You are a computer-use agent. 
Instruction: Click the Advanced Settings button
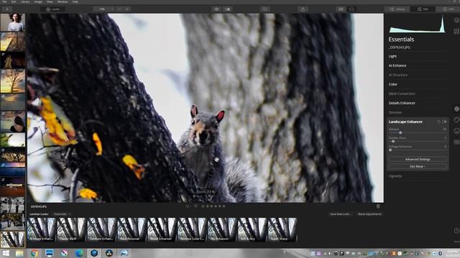coord(418,159)
